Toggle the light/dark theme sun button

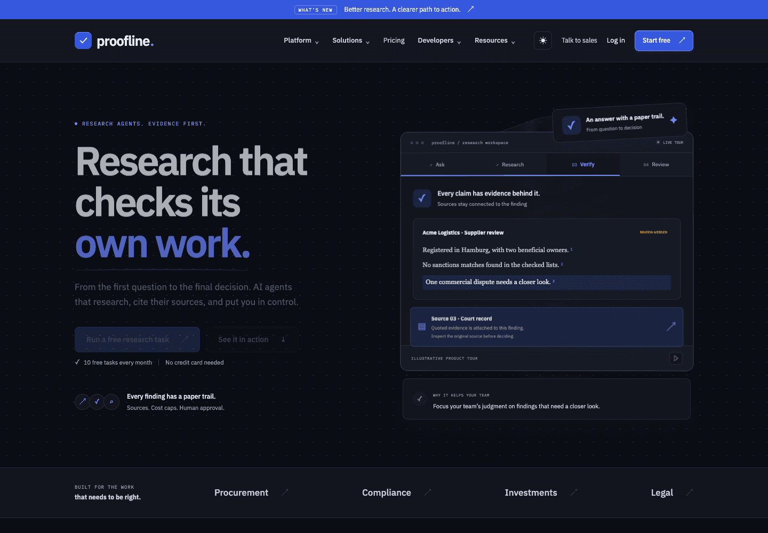(543, 41)
